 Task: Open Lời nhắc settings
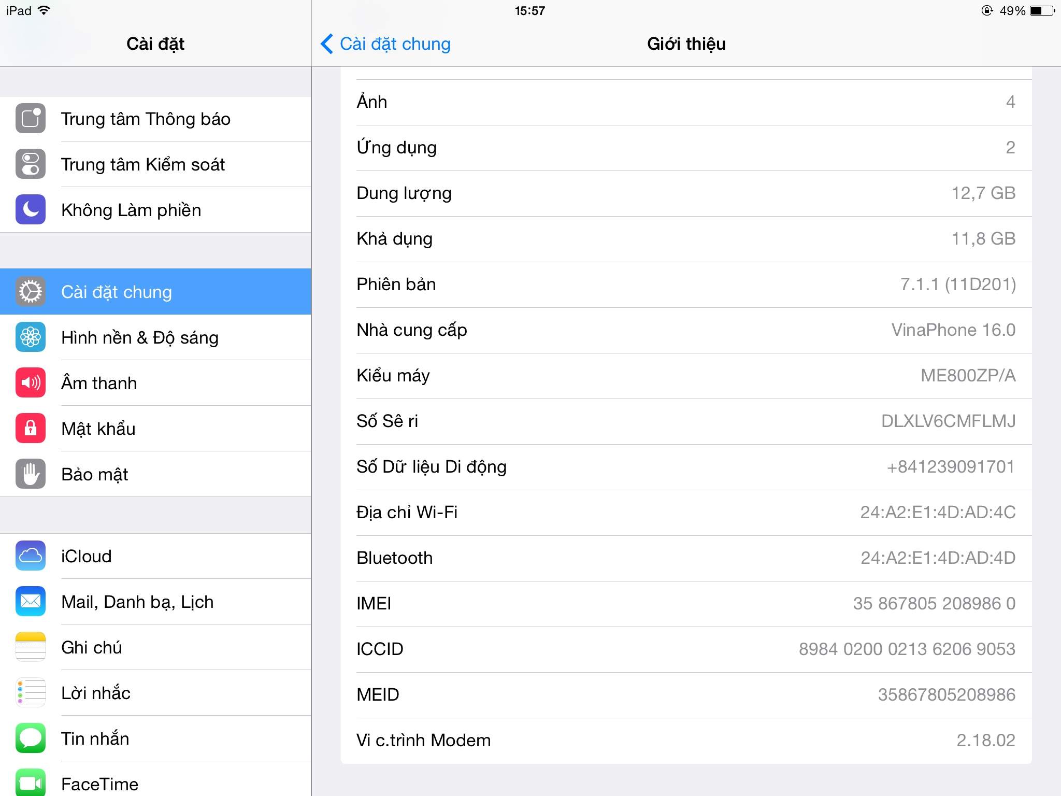(155, 693)
